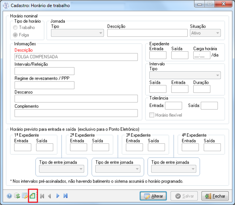
Task: Click the Complemento text field
Action: click(76, 113)
